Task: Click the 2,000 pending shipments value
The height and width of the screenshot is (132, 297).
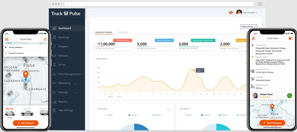Action: tap(225, 44)
